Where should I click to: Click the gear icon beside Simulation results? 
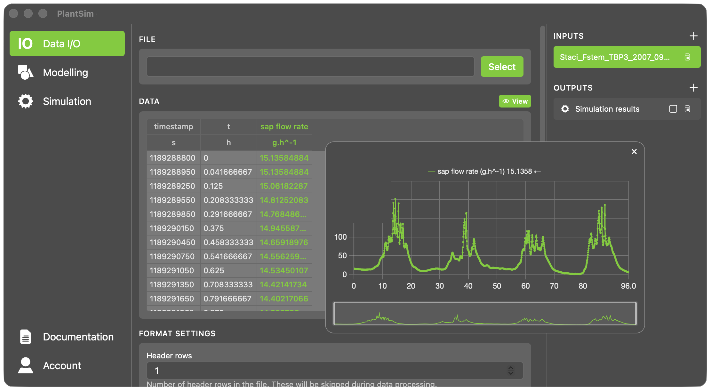pyautogui.click(x=565, y=109)
